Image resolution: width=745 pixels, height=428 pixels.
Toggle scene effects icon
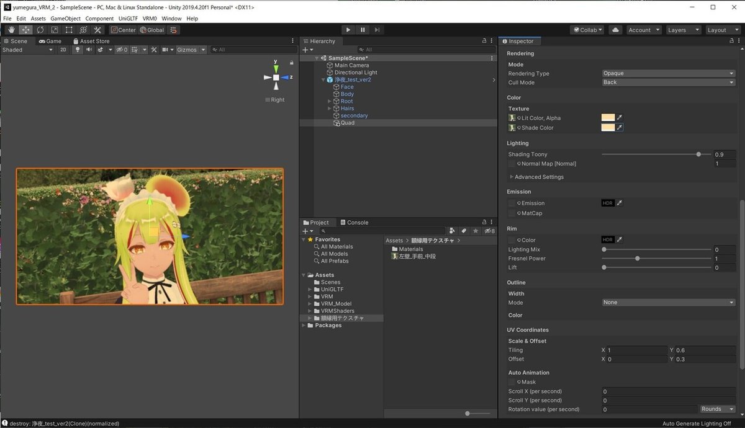point(100,50)
